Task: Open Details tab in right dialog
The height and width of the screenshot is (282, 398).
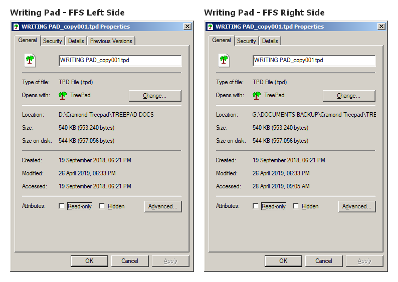Action: [270, 41]
